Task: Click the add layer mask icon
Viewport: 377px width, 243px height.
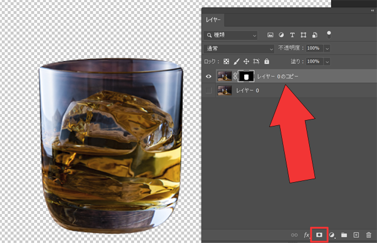Action: (318, 234)
